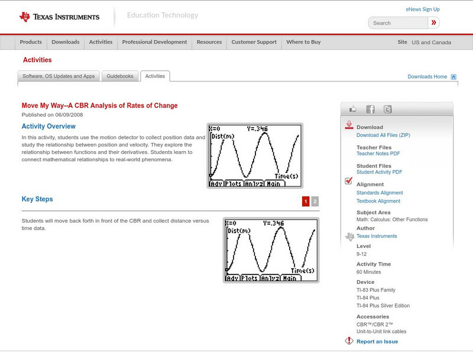Open the Professional Development menu
This screenshot has width=473, height=353.
click(154, 42)
